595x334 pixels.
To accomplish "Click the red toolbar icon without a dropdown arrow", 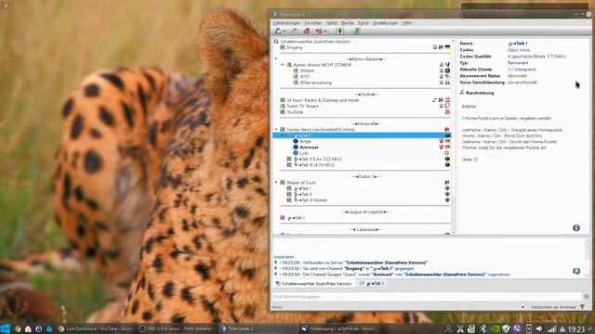I will coord(307,32).
